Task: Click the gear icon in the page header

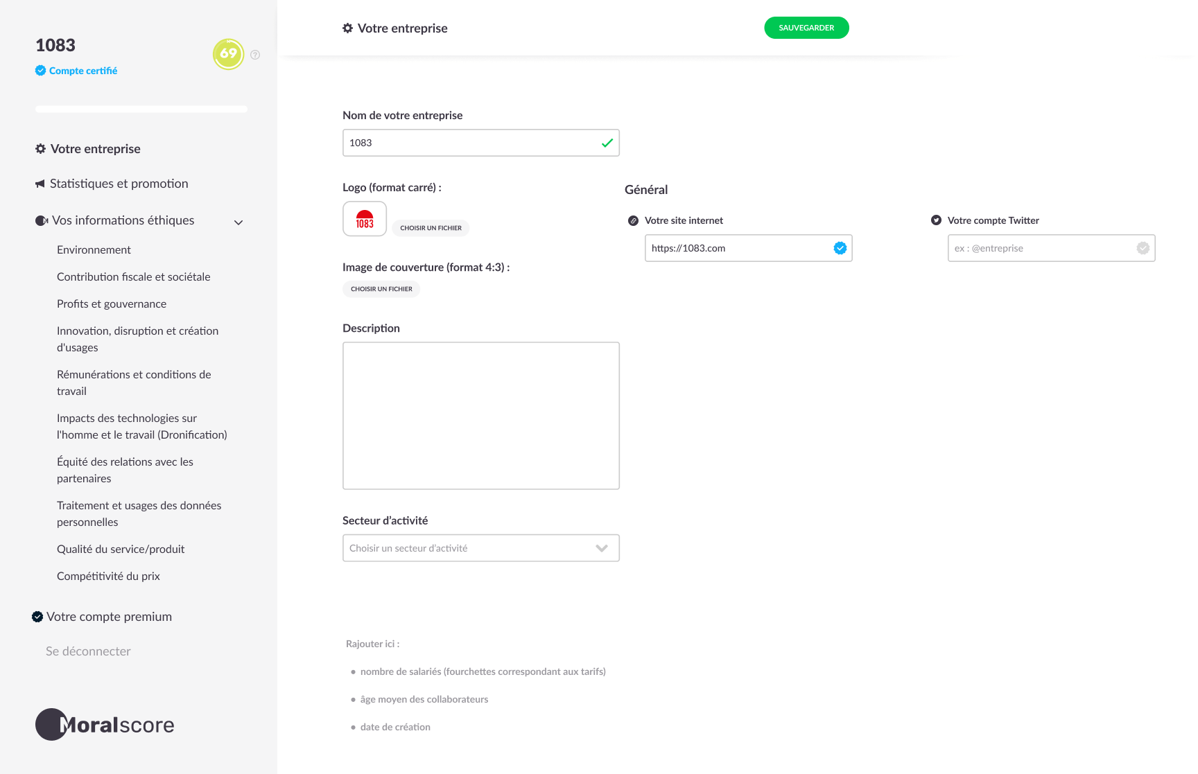Action: tap(348, 28)
